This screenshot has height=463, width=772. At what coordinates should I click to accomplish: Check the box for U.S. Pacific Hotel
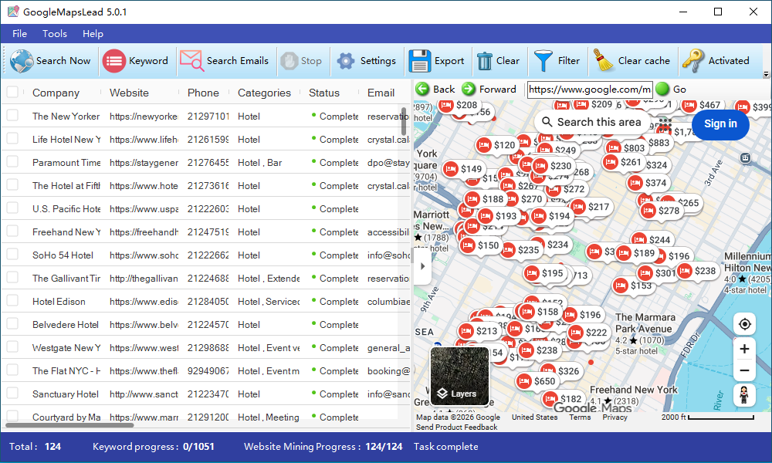(x=12, y=208)
